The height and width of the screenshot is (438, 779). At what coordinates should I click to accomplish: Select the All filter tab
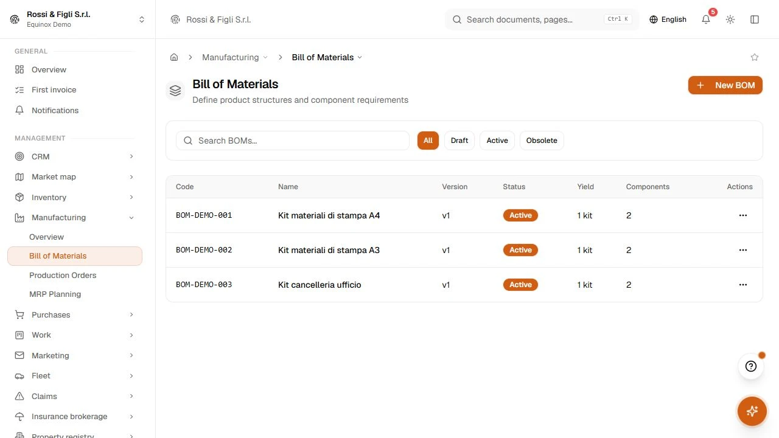[x=428, y=141]
